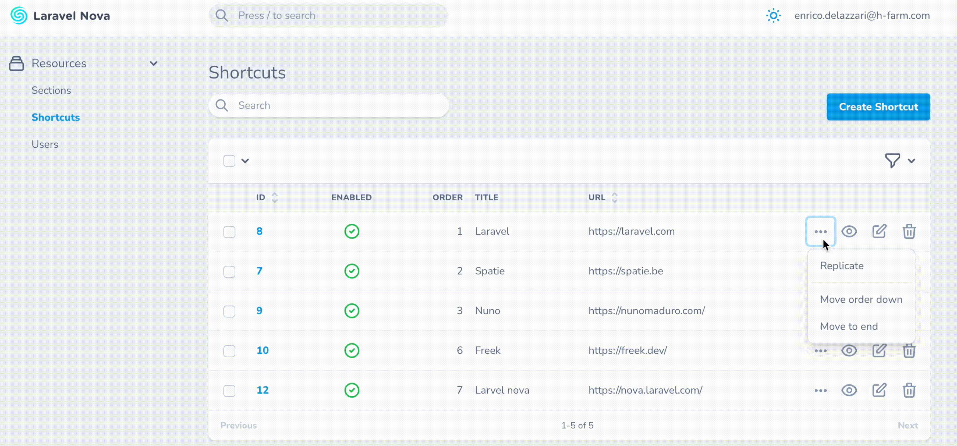Open shortcut ID 7 link
Image resolution: width=957 pixels, height=446 pixels.
click(259, 271)
